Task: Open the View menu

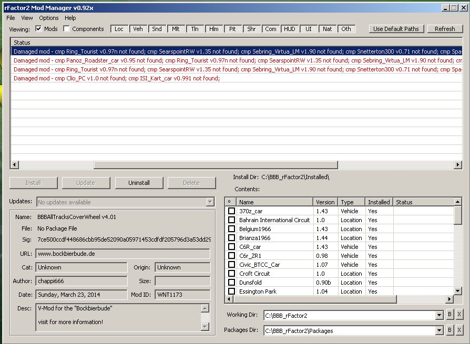Action: [x=27, y=18]
